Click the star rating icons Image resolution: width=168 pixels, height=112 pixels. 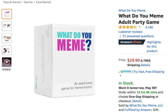click(x=128, y=27)
